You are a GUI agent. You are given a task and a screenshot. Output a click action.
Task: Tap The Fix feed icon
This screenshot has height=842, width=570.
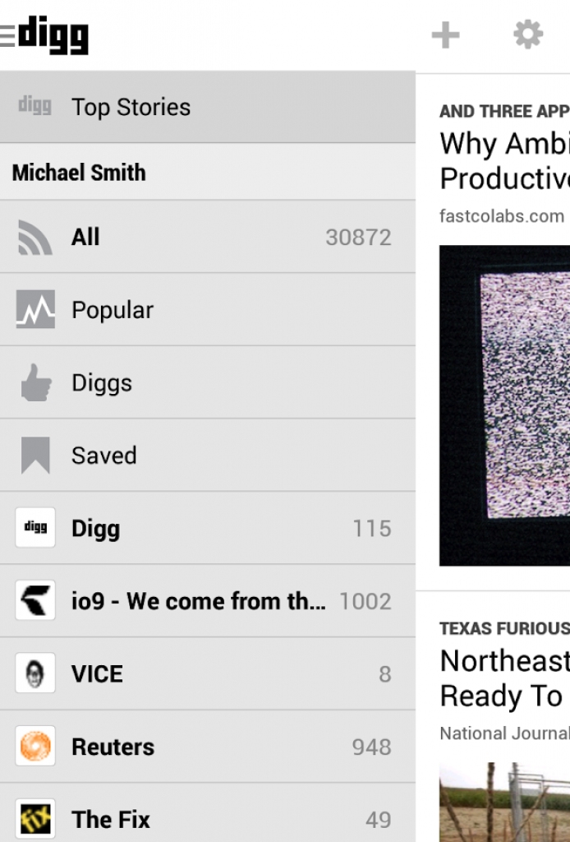tap(35, 819)
